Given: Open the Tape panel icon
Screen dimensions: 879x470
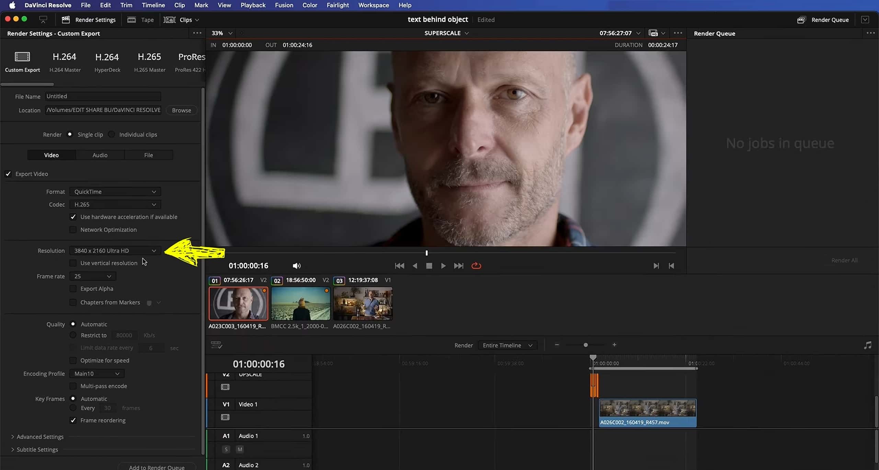Looking at the screenshot, I should [132, 20].
